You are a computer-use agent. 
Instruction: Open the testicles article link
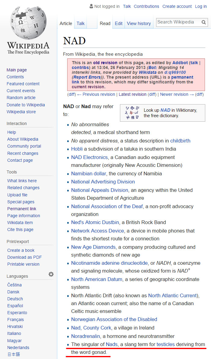pos(165,344)
